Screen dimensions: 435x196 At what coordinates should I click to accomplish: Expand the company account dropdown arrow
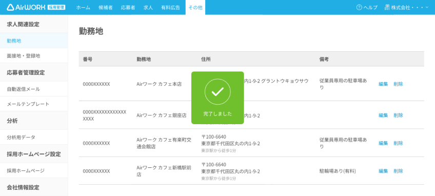pos(427,8)
